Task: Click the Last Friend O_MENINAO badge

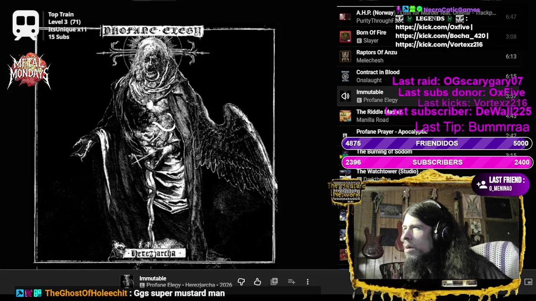Action: tap(500, 184)
